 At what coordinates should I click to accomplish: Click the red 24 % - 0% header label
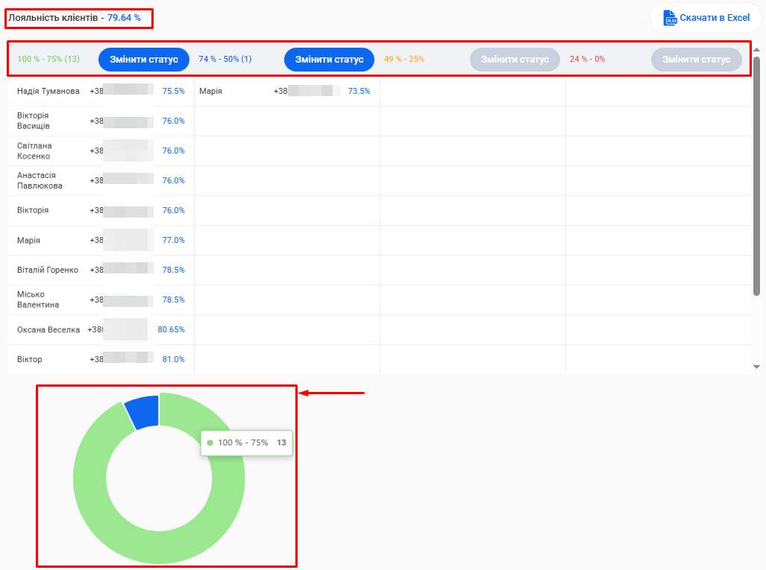click(588, 59)
